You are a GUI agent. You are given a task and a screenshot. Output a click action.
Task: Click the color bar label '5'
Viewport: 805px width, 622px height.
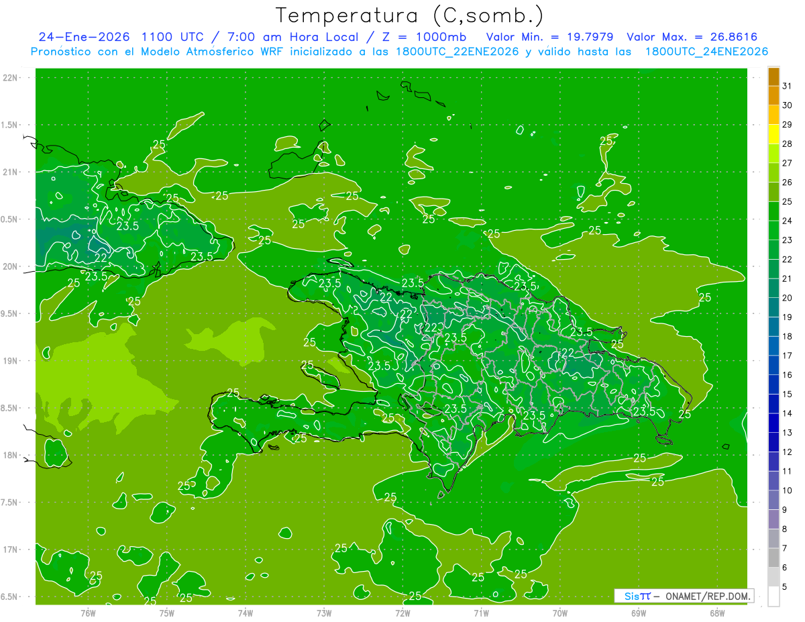tap(785, 586)
